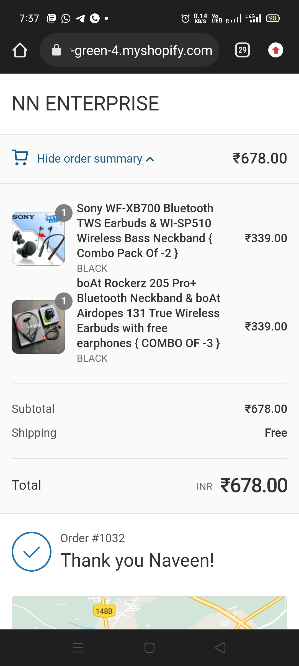Open the tab switcher showing 29 tabs
Image resolution: width=299 pixels, height=666 pixels.
242,50
